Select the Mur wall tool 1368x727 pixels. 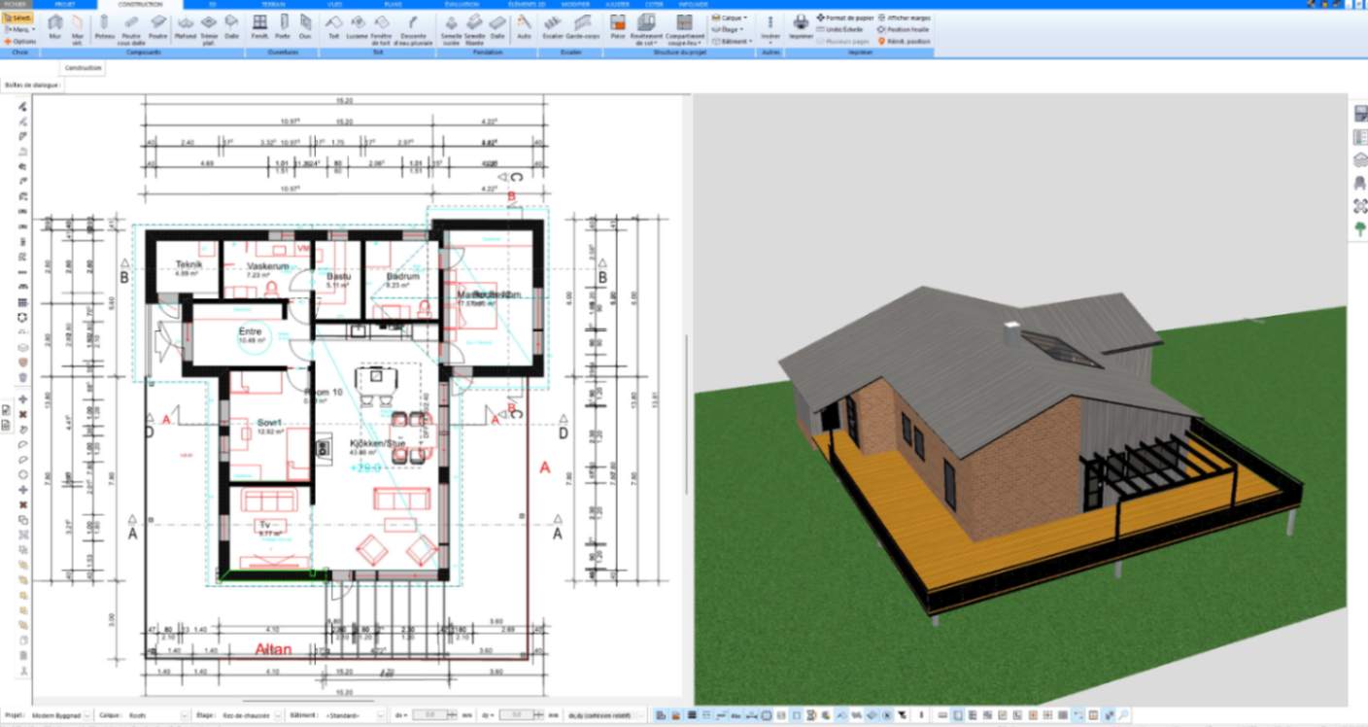(x=55, y=26)
